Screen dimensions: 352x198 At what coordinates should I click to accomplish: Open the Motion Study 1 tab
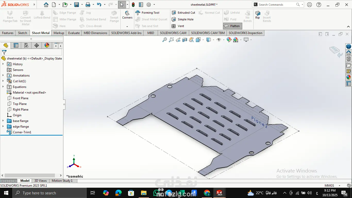coord(62,181)
